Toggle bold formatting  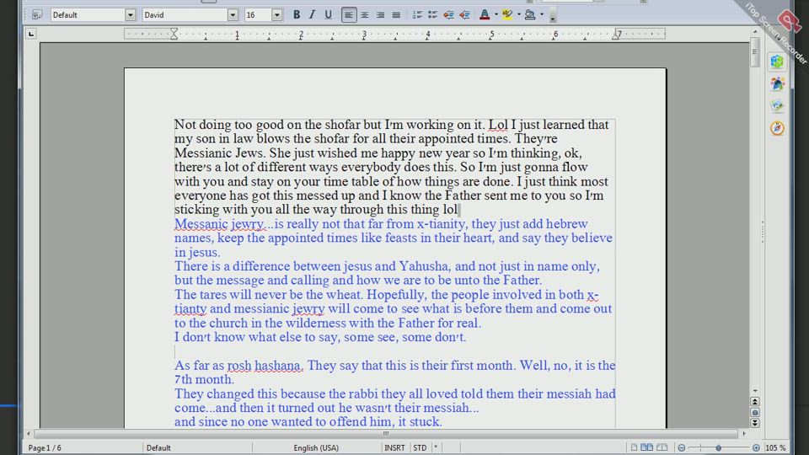[x=297, y=15]
